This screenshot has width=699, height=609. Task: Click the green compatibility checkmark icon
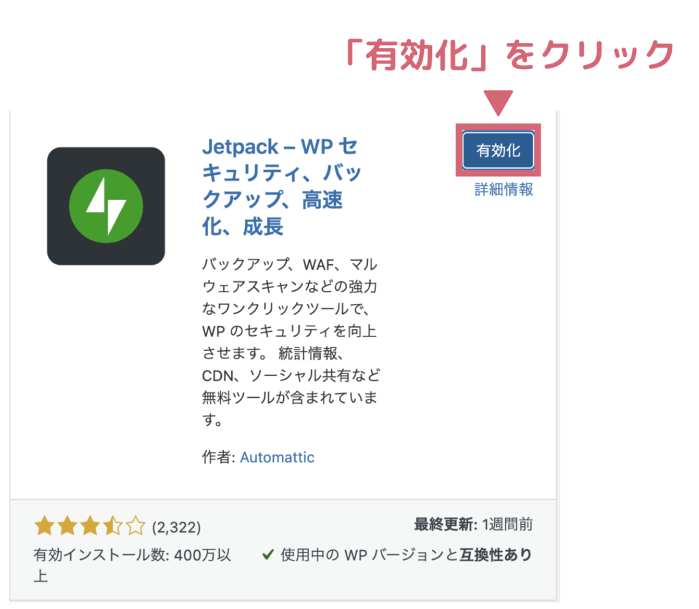coord(268,554)
